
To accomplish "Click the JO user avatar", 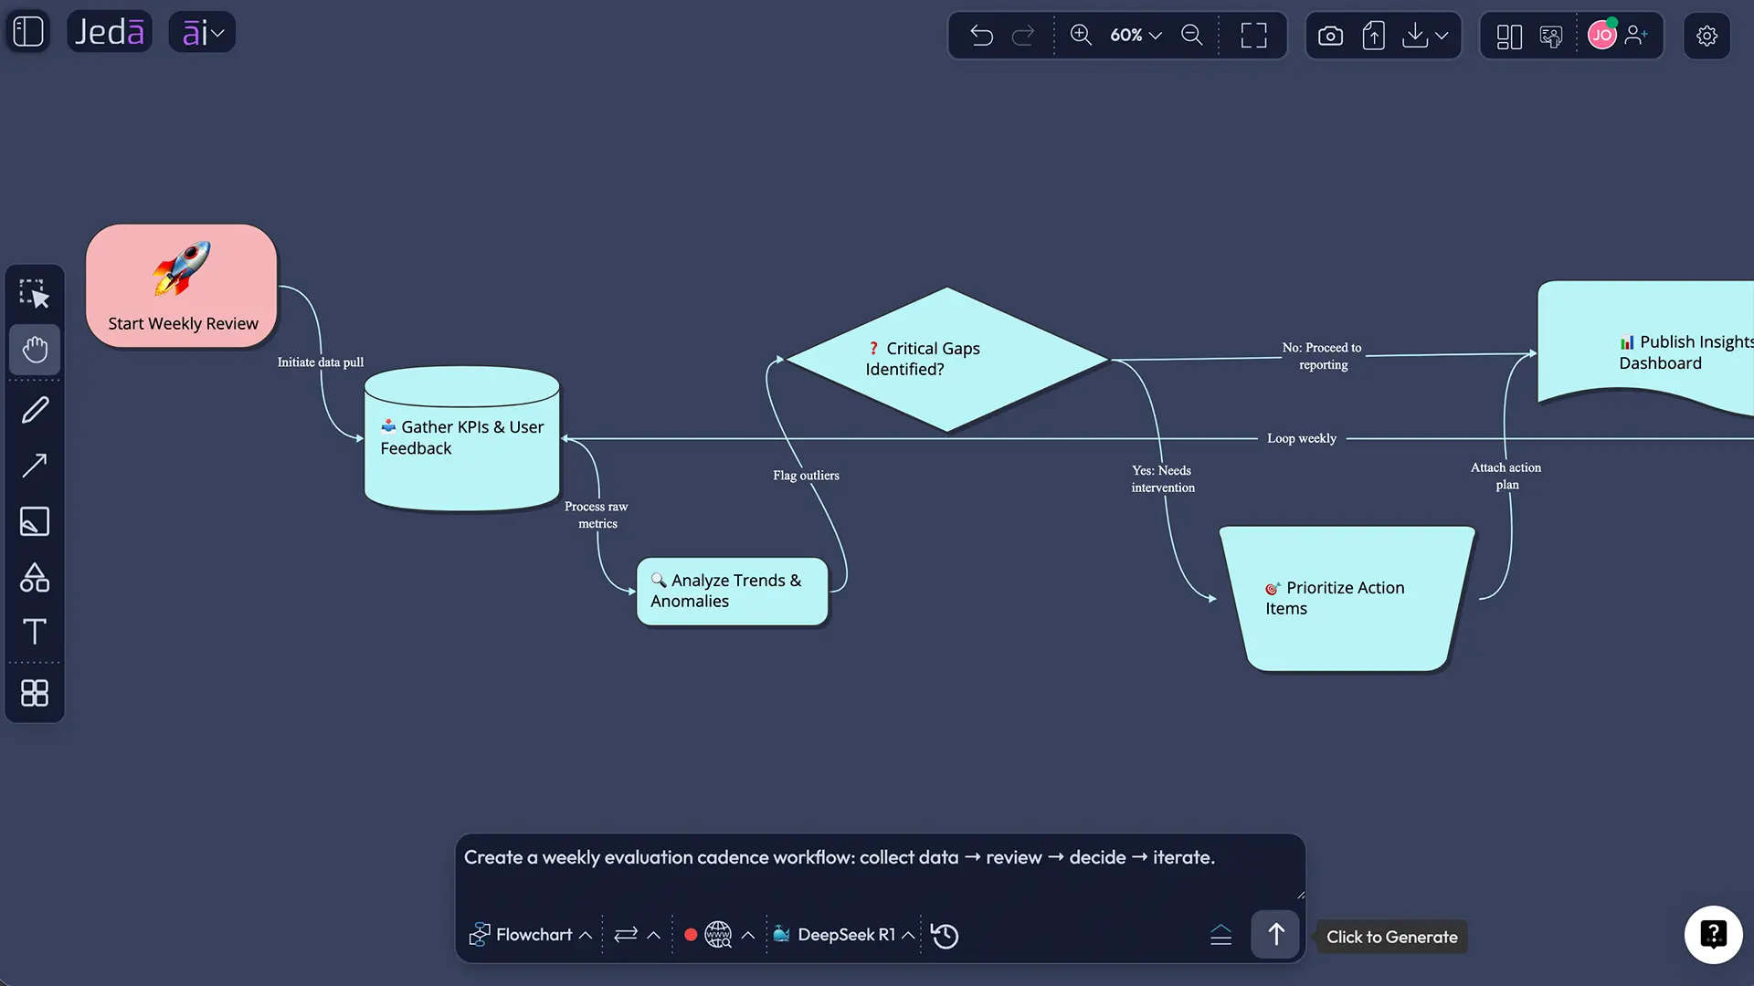I will pos(1602,35).
